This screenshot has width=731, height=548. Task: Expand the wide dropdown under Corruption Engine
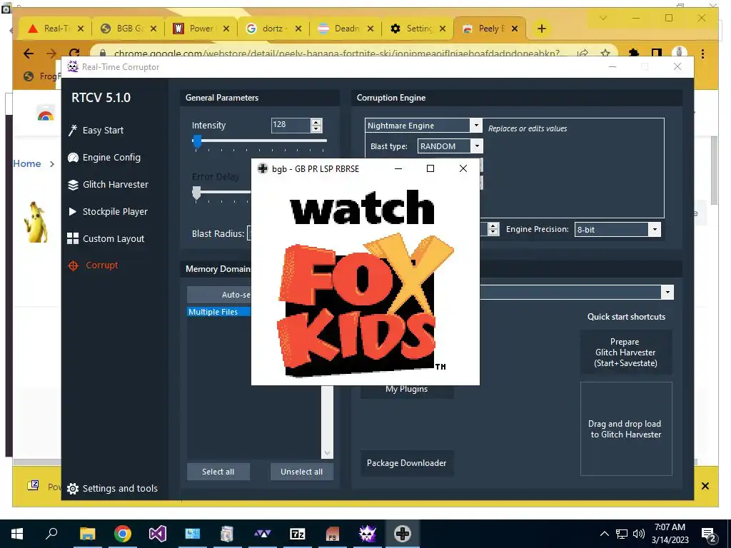(667, 292)
